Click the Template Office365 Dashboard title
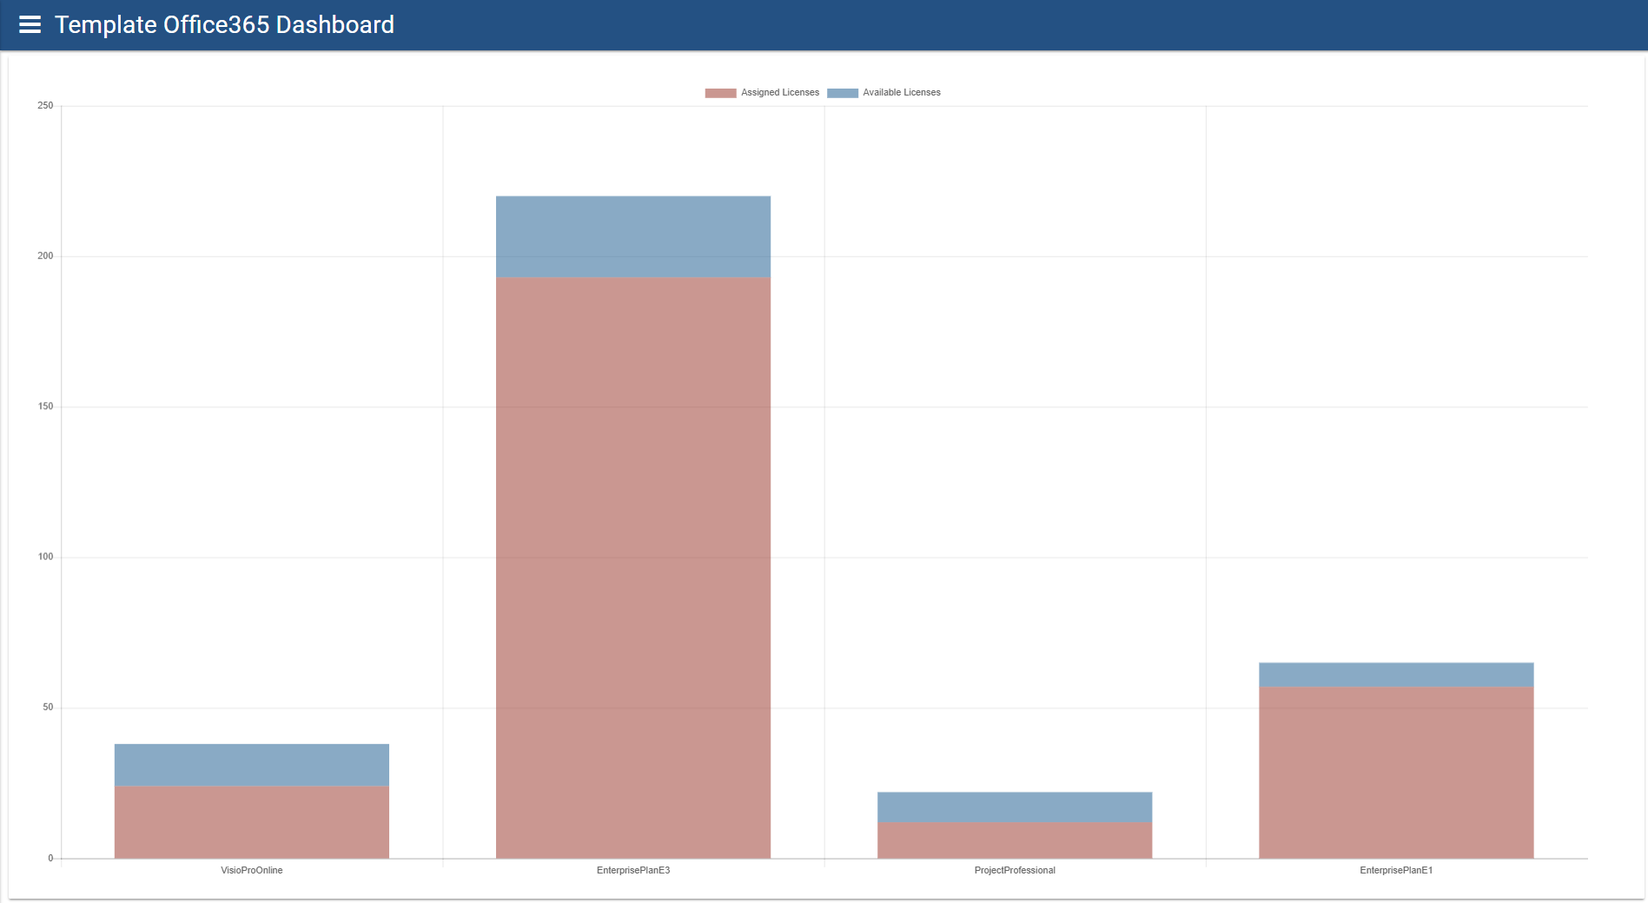The width and height of the screenshot is (1648, 903). (x=224, y=24)
